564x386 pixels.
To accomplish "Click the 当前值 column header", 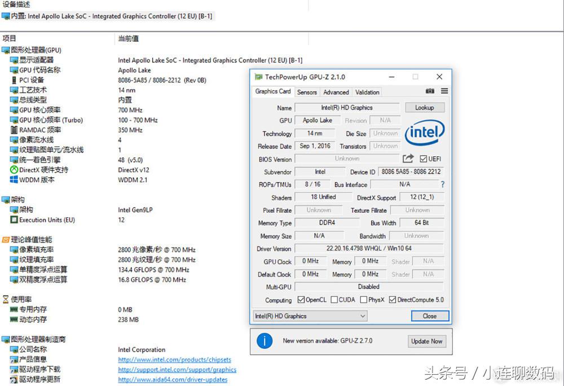I will click(129, 38).
